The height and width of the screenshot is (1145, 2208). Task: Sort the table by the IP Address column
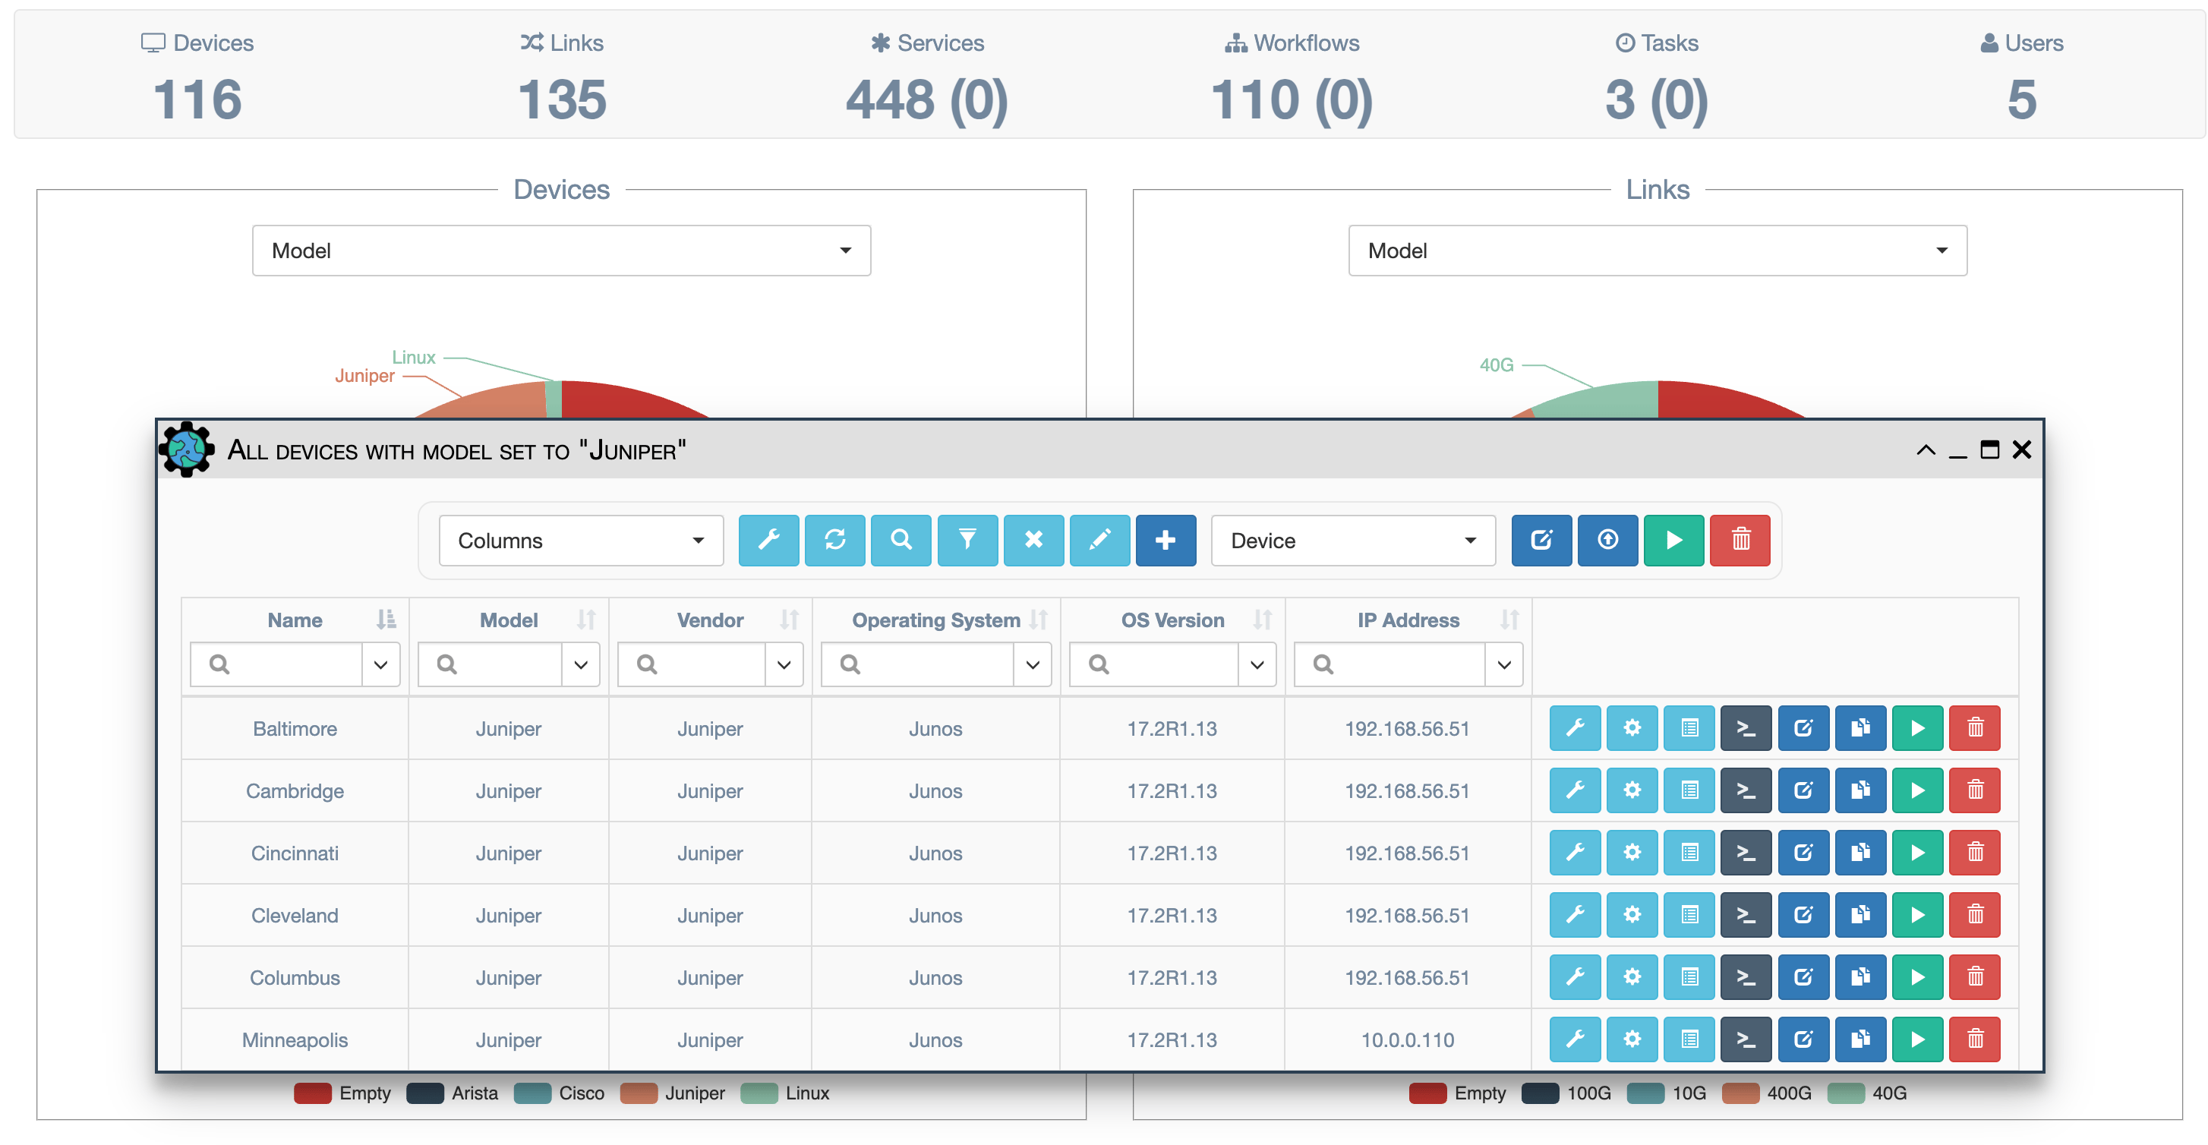pos(1408,620)
